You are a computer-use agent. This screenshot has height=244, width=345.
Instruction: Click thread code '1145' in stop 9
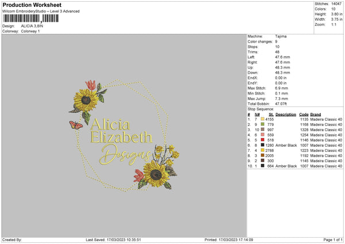pos(304,161)
